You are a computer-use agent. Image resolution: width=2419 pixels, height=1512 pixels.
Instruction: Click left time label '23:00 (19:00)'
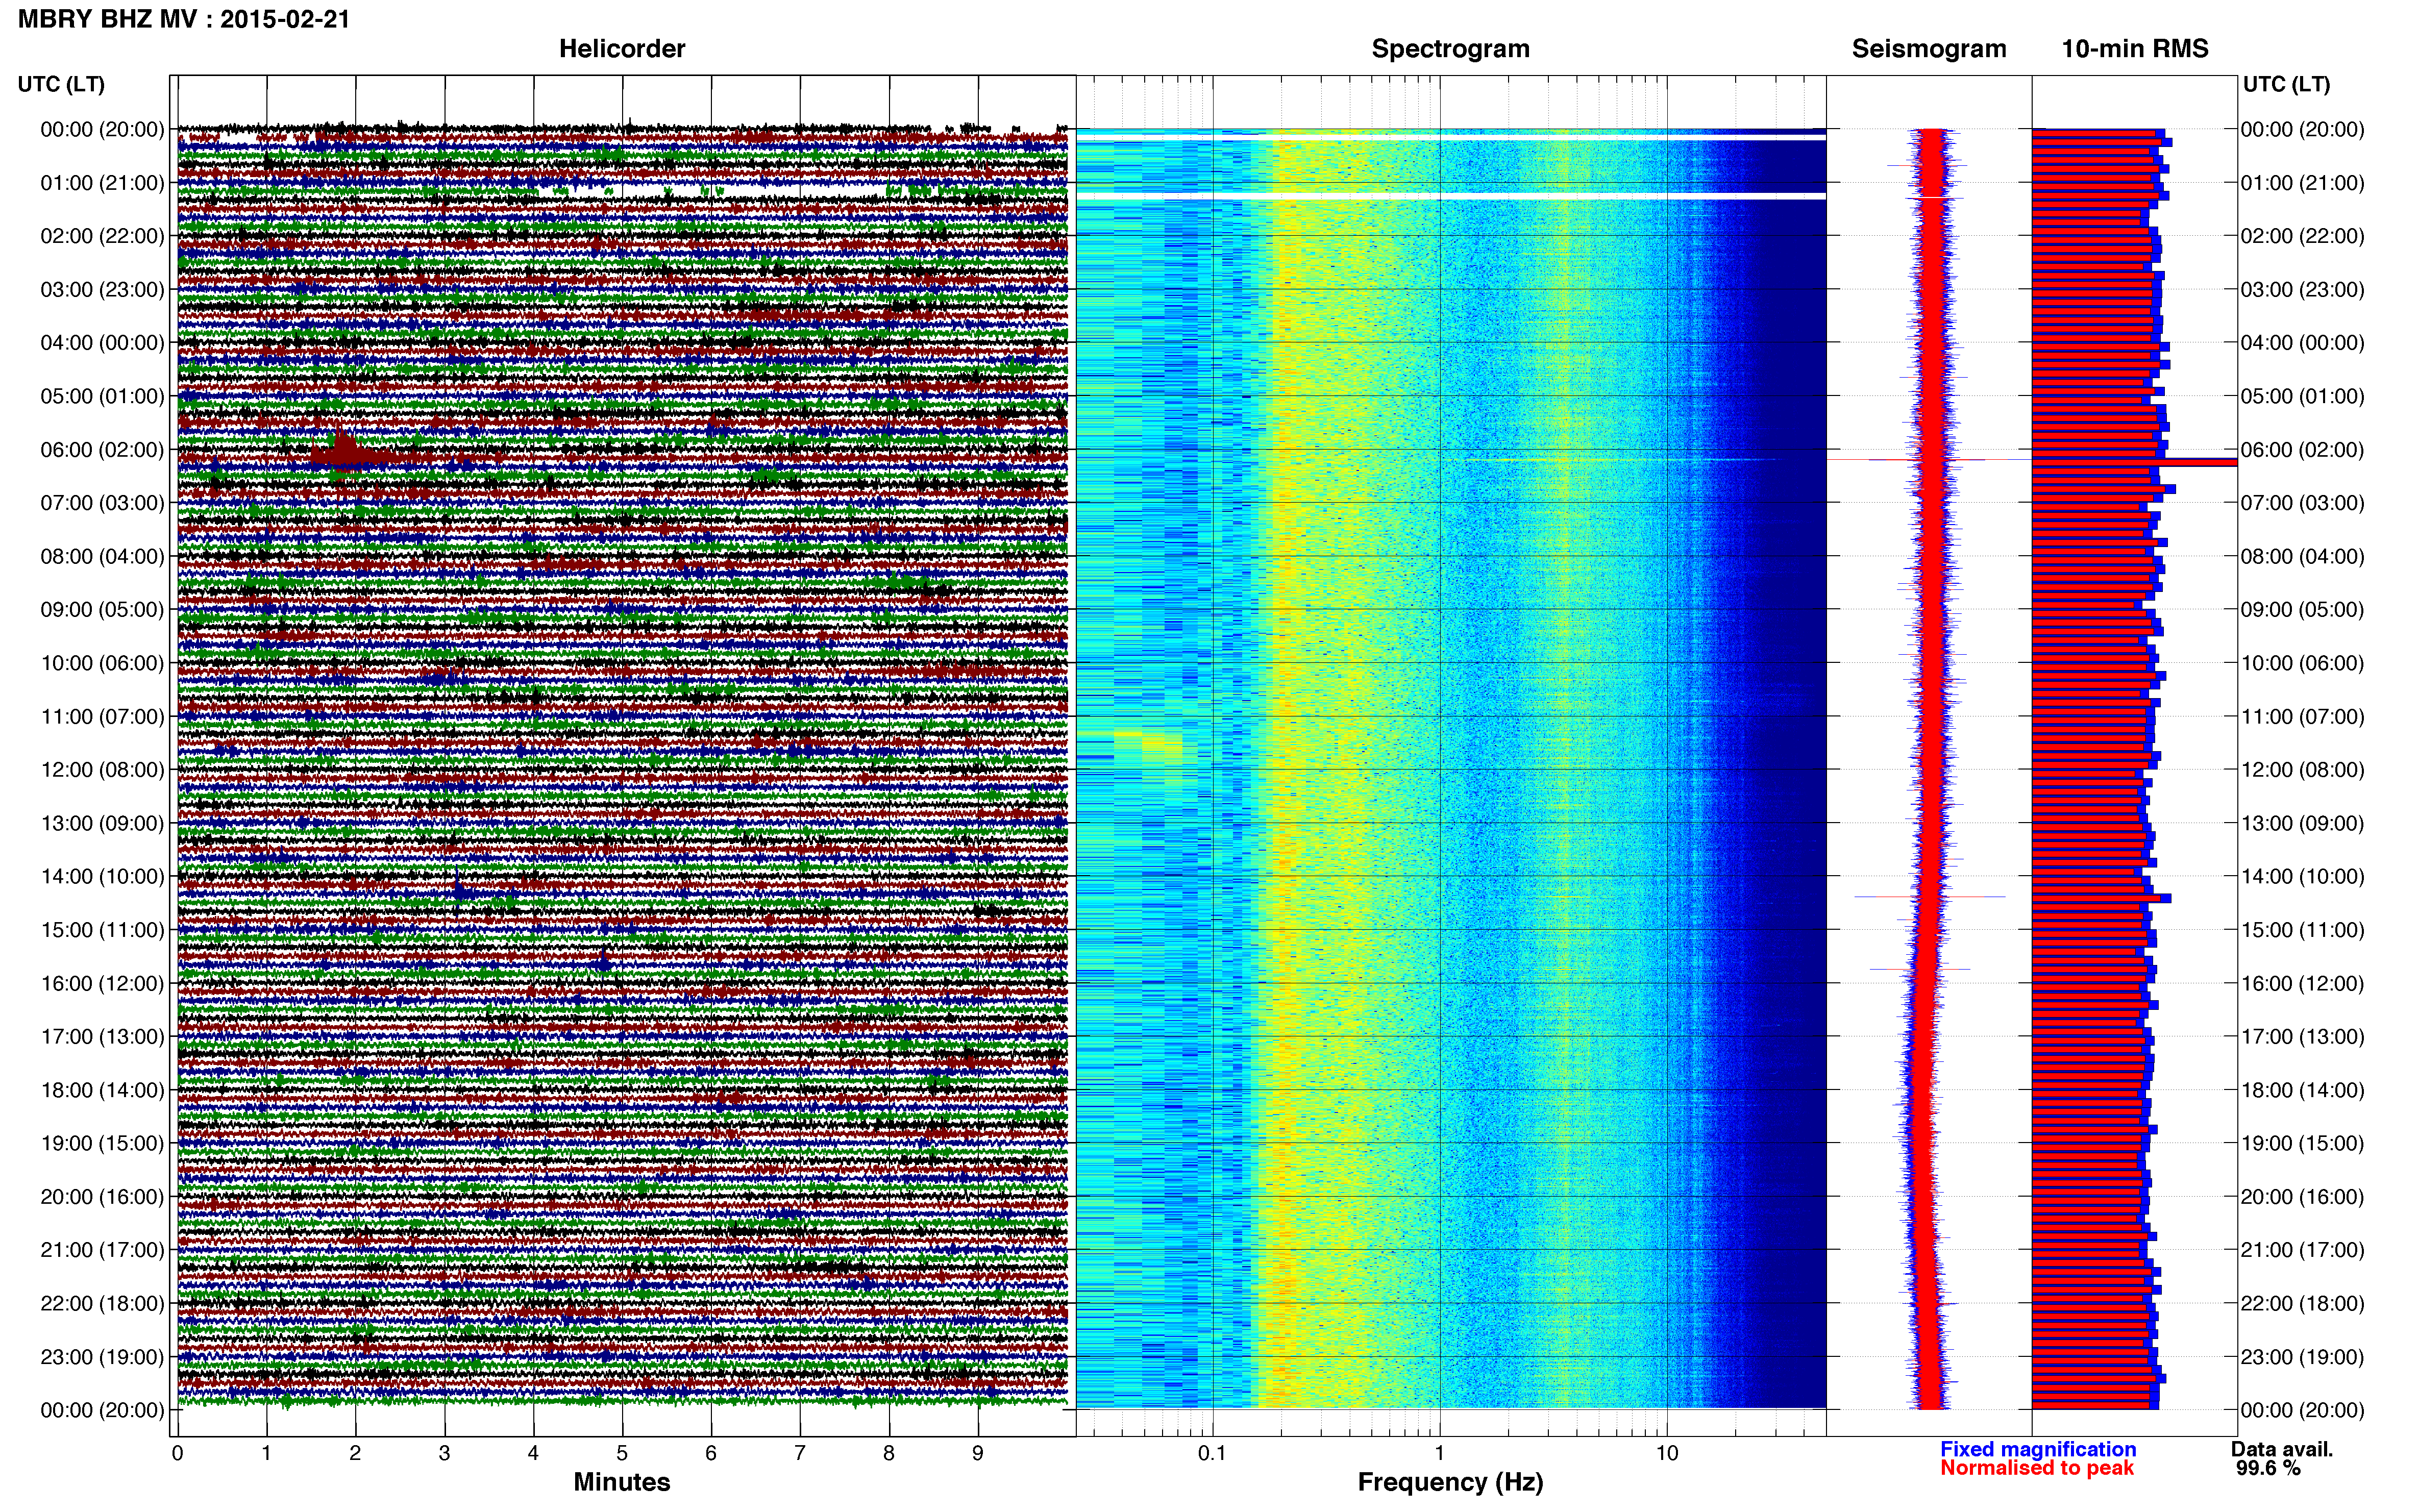click(x=102, y=1356)
